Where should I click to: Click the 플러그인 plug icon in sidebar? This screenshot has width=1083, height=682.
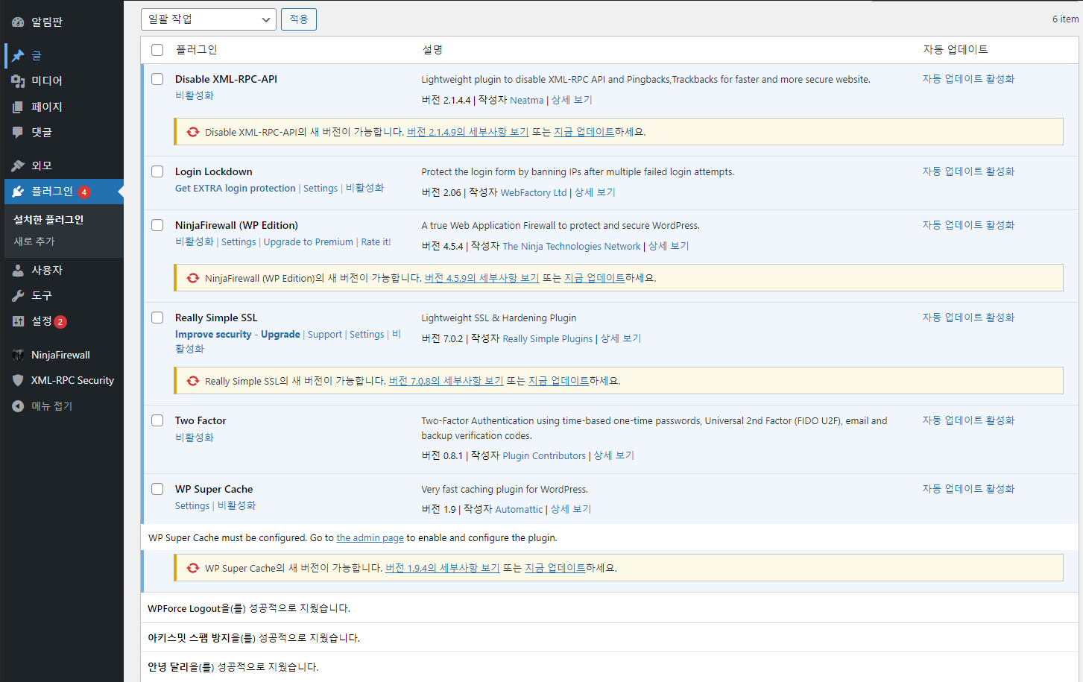click(18, 192)
